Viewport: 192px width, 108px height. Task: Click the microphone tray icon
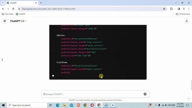(159, 105)
